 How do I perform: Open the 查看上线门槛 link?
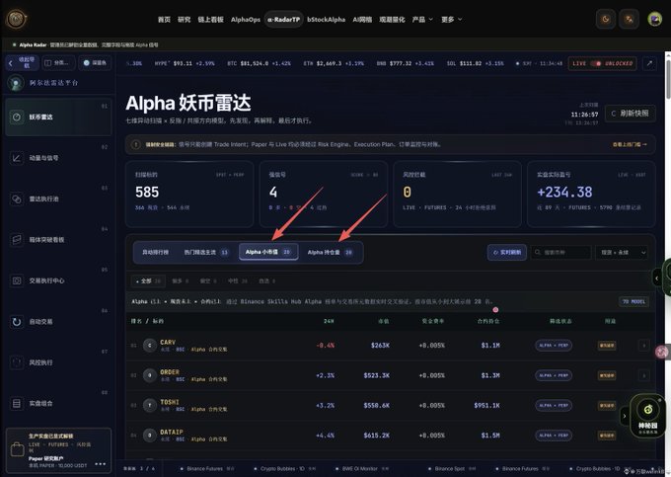630,145
